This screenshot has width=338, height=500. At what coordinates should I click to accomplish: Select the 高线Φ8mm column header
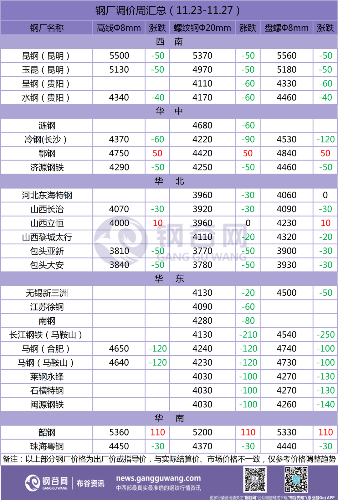119,28
